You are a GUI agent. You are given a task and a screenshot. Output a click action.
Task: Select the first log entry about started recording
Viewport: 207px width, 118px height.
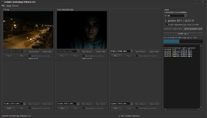[180, 48]
